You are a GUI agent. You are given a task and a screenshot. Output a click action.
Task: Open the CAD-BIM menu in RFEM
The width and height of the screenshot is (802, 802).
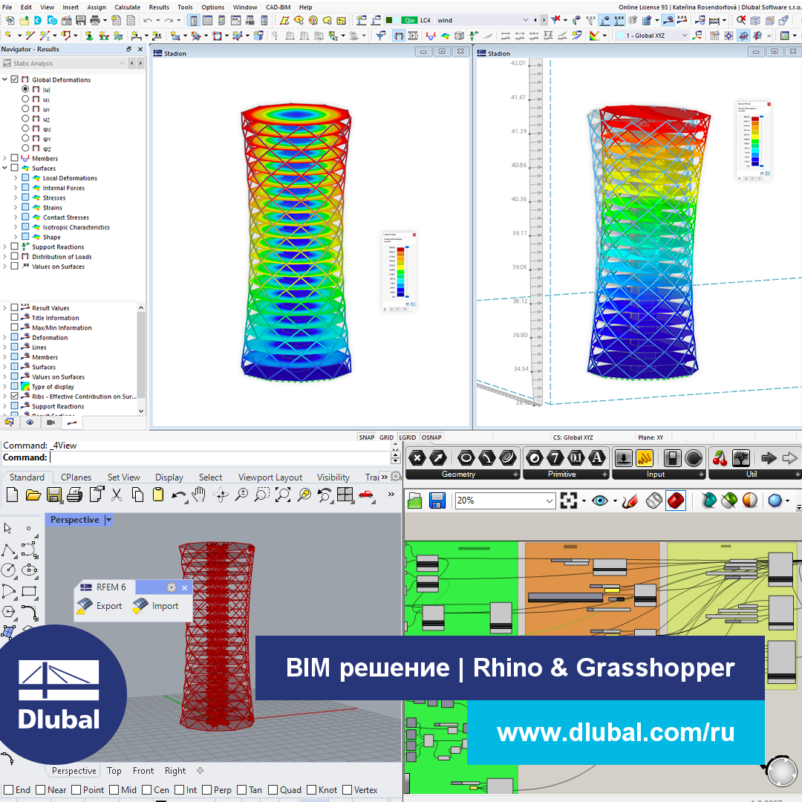[x=277, y=7]
